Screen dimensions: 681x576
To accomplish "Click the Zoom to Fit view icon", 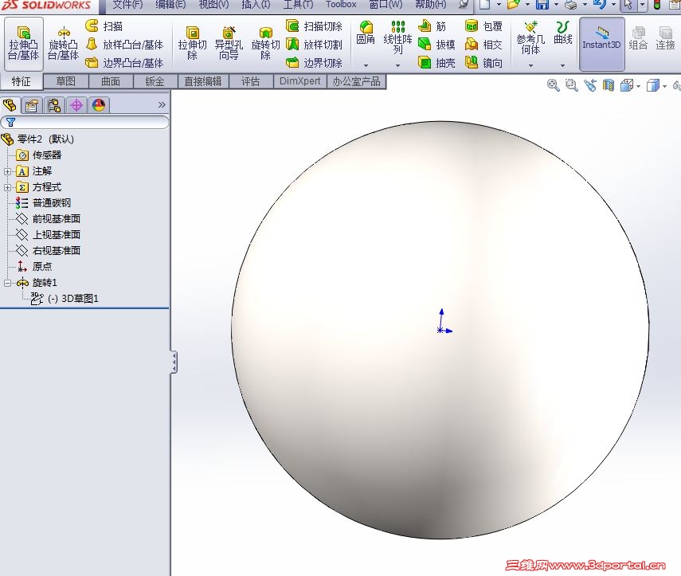I will (554, 85).
